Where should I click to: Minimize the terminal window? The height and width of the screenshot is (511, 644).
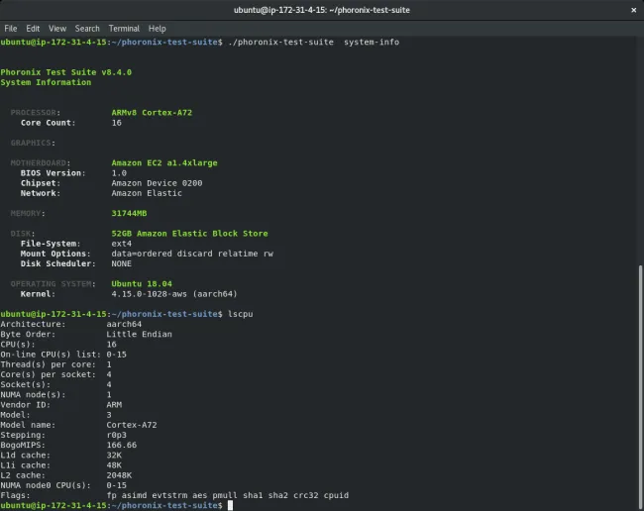pos(590,10)
